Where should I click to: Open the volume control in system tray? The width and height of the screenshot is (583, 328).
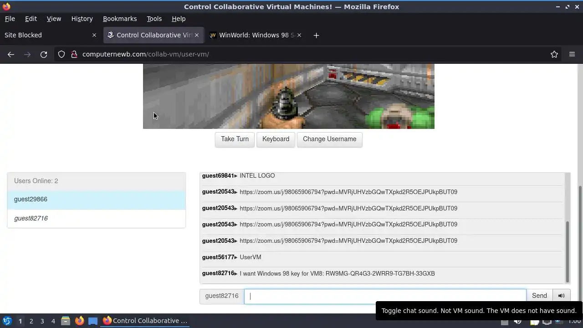click(518, 322)
